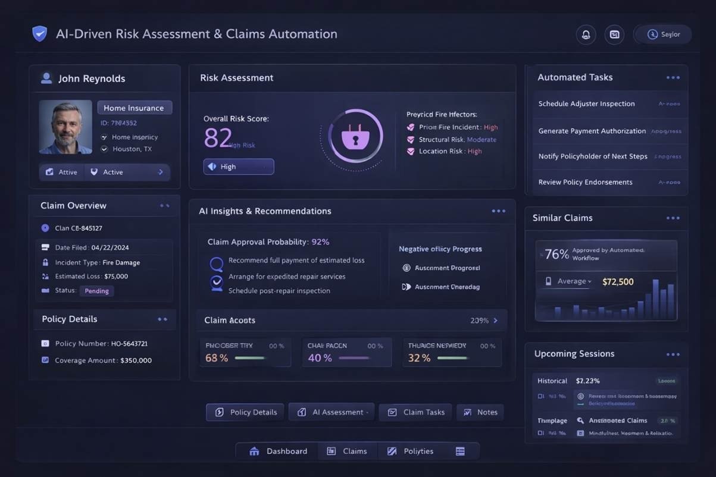Screen dimensions: 716x477
Task: Toggle the Structural Risk checkbox
Action: tap(410, 140)
